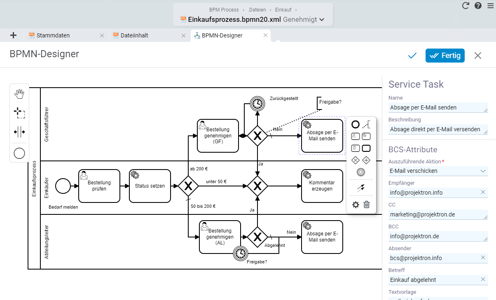This screenshot has width=496, height=300.
Task: Click the Fertig button
Action: tap(445, 56)
